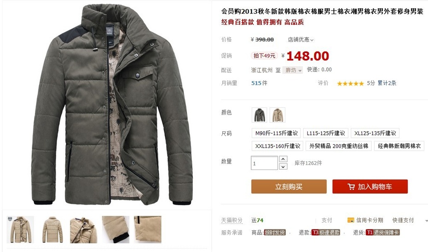Decrease quantity with the down arrow
The height and width of the screenshot is (252, 428).
(283, 166)
